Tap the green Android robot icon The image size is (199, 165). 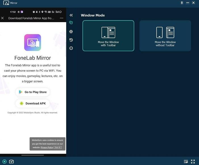[x=22, y=103]
